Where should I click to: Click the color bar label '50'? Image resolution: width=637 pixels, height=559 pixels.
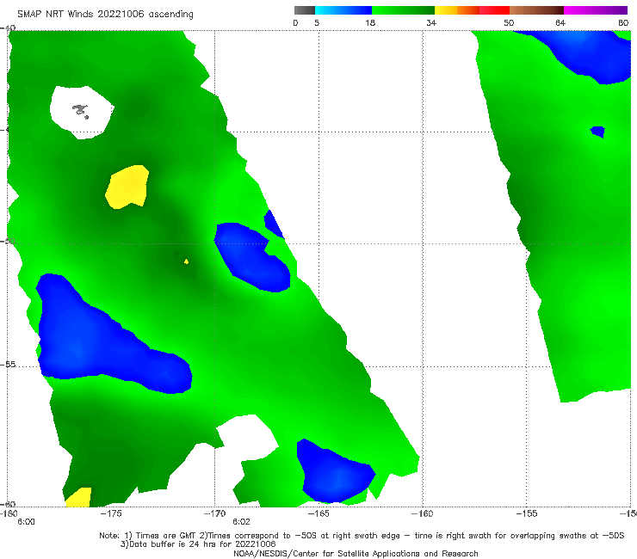pos(509,22)
